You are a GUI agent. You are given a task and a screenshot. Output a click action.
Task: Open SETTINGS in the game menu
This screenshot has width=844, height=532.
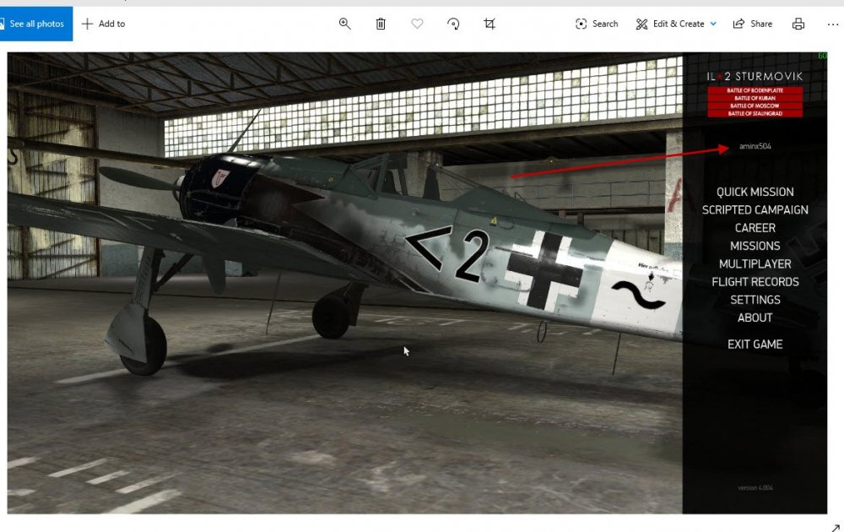pyautogui.click(x=755, y=300)
